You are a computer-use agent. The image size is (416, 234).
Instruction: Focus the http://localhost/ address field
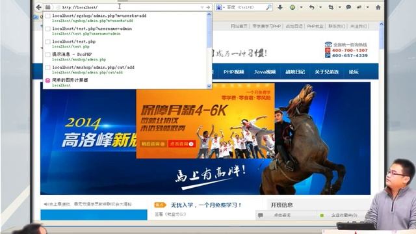coord(127,7)
